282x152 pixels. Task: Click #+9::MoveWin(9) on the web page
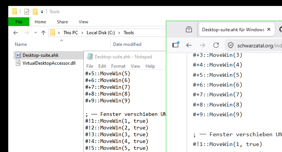pyautogui.click(x=218, y=114)
